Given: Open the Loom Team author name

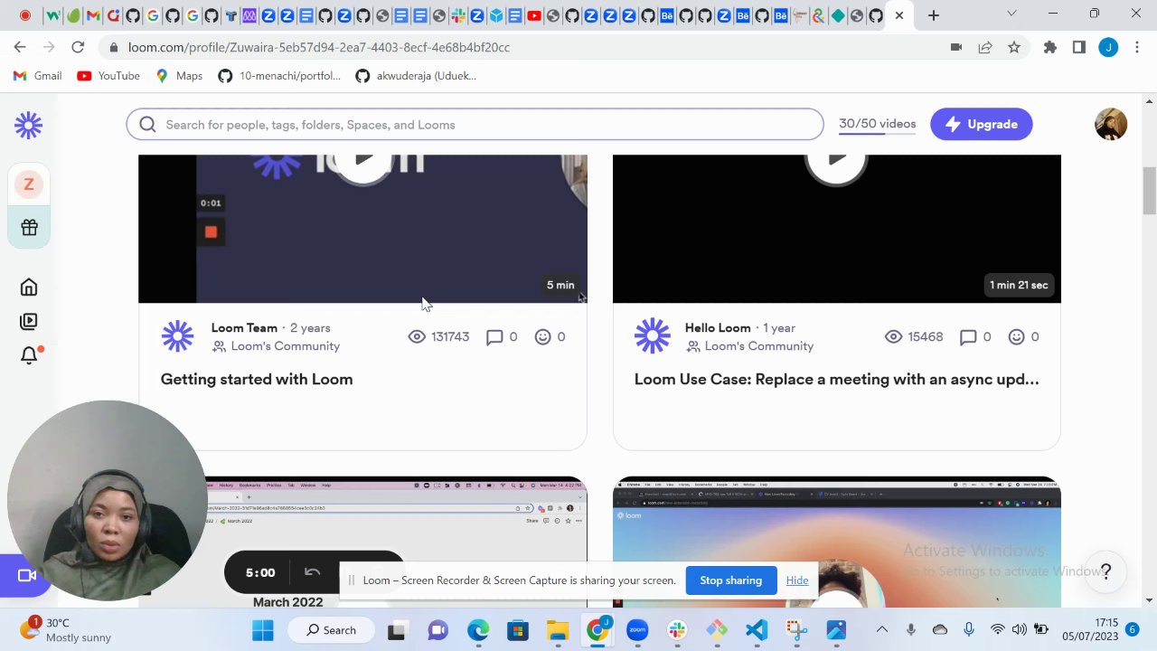Looking at the screenshot, I should point(244,328).
